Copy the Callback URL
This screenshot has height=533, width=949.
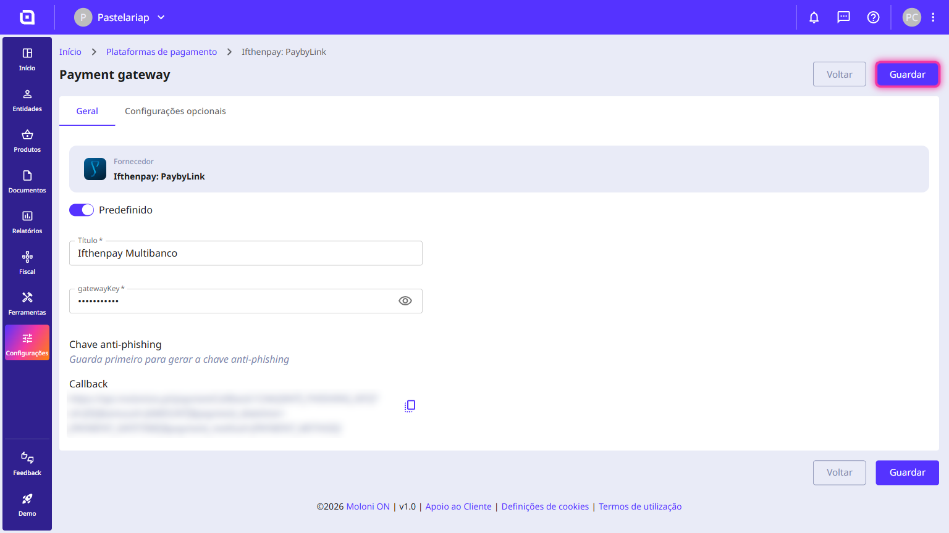click(x=410, y=406)
